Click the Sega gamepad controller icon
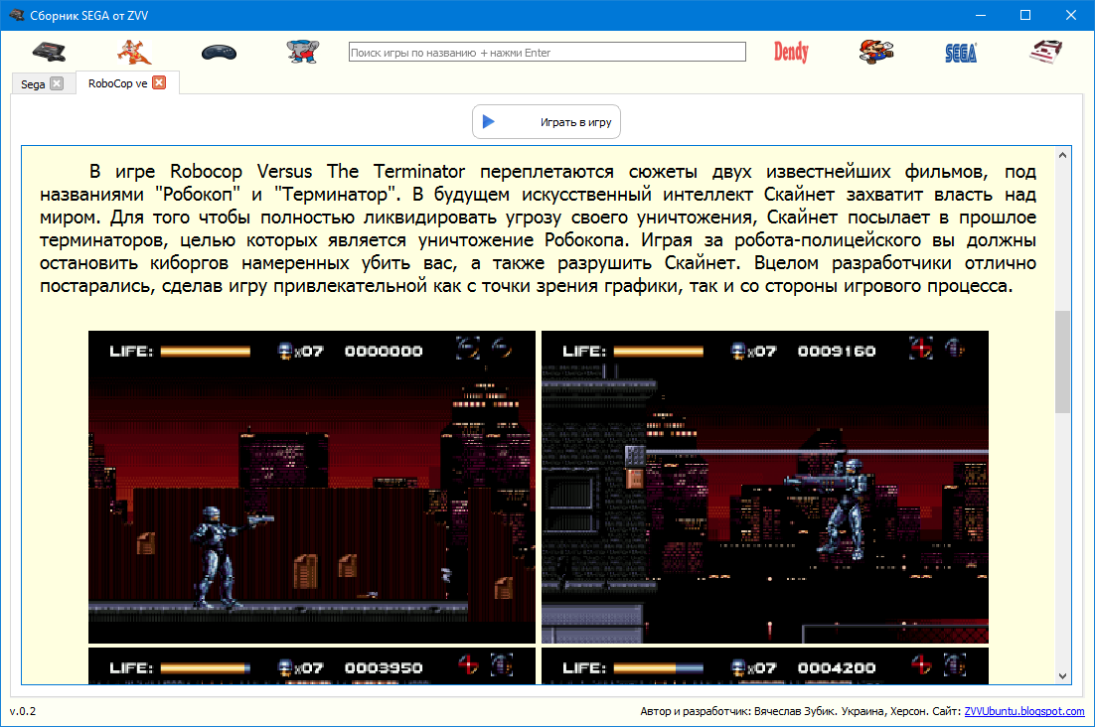Image resolution: width=1095 pixels, height=727 pixels. click(x=219, y=53)
